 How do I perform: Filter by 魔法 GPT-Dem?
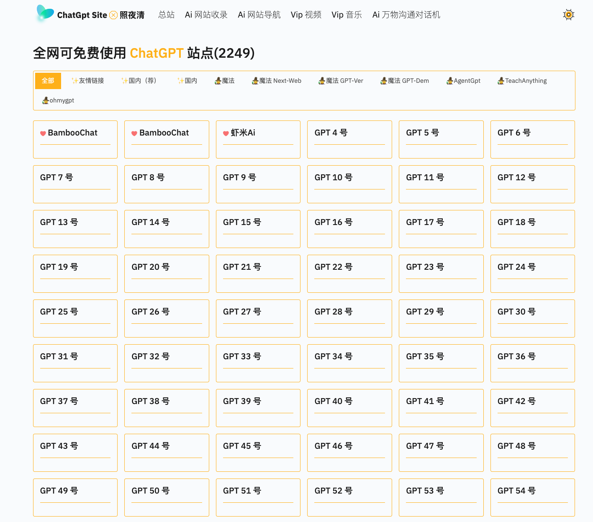(x=405, y=81)
